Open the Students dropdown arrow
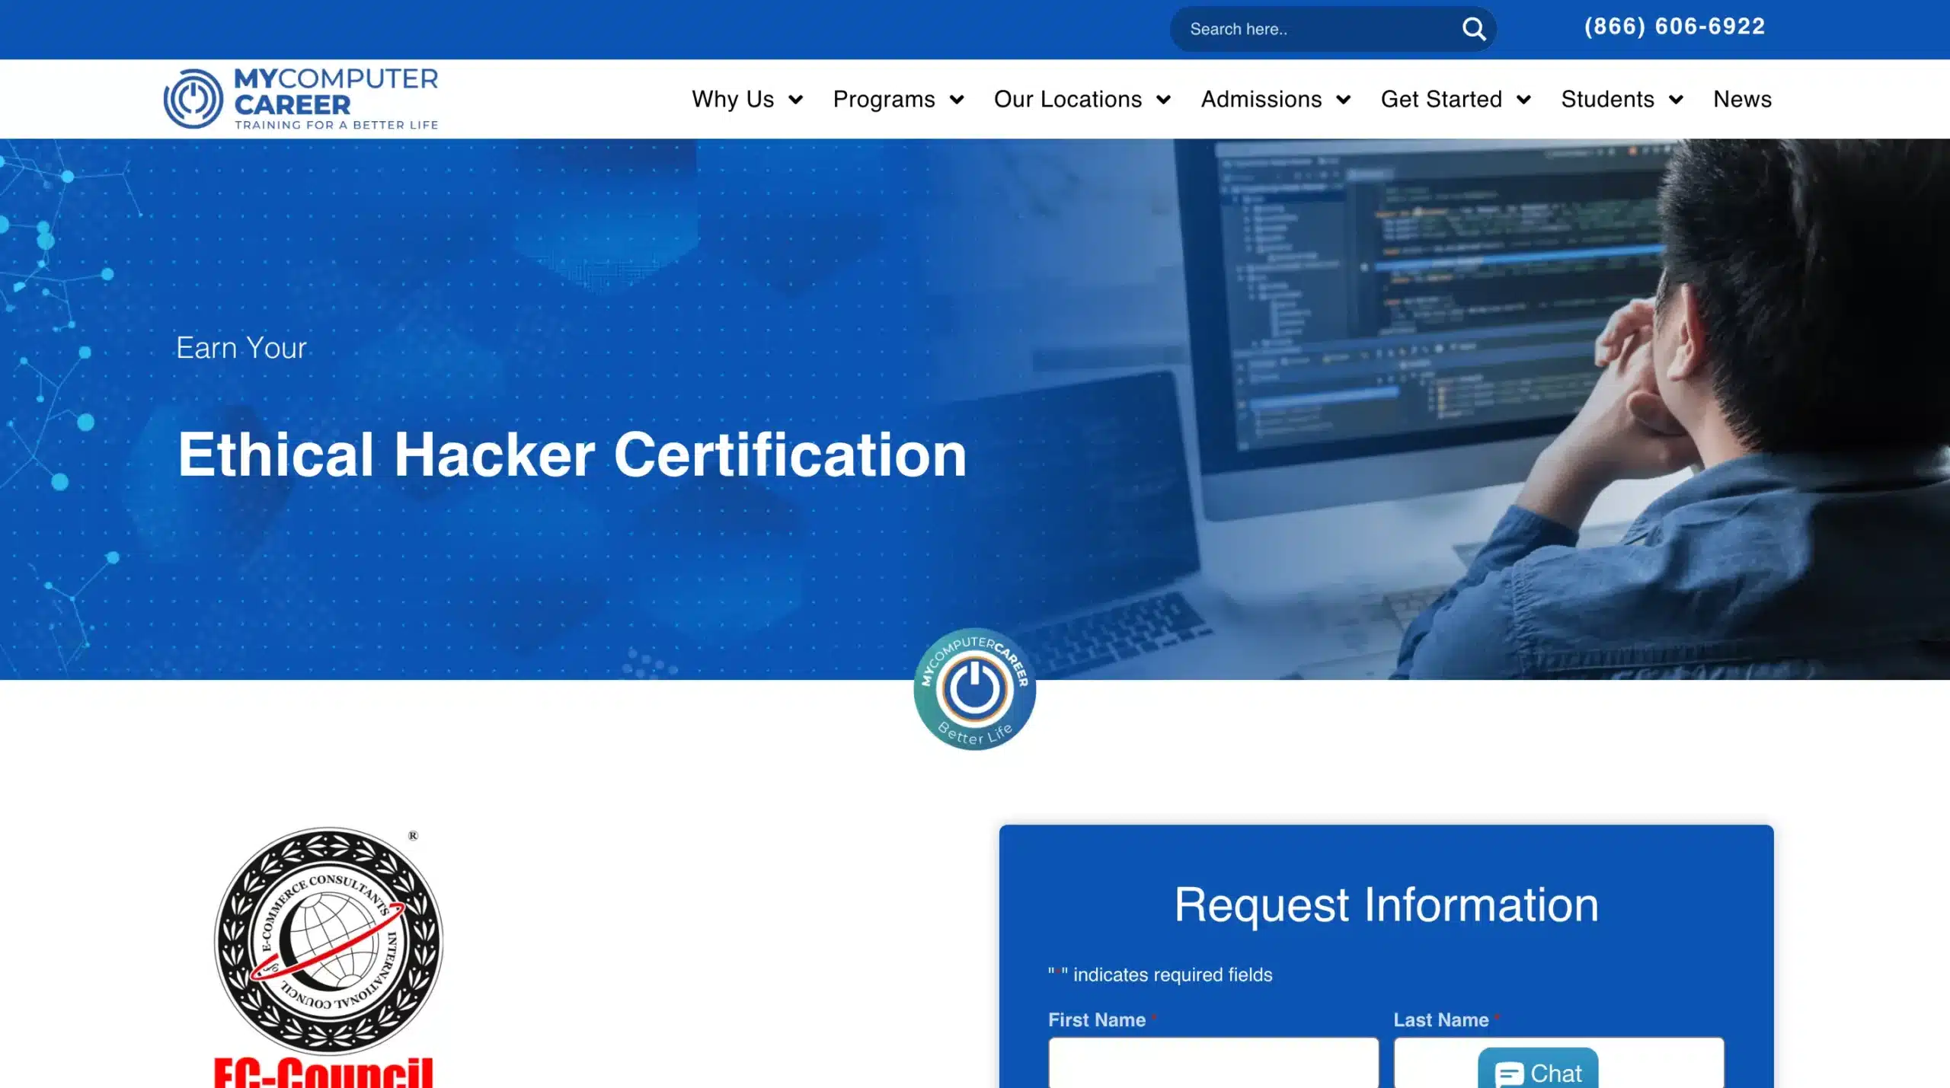 [x=1676, y=100]
